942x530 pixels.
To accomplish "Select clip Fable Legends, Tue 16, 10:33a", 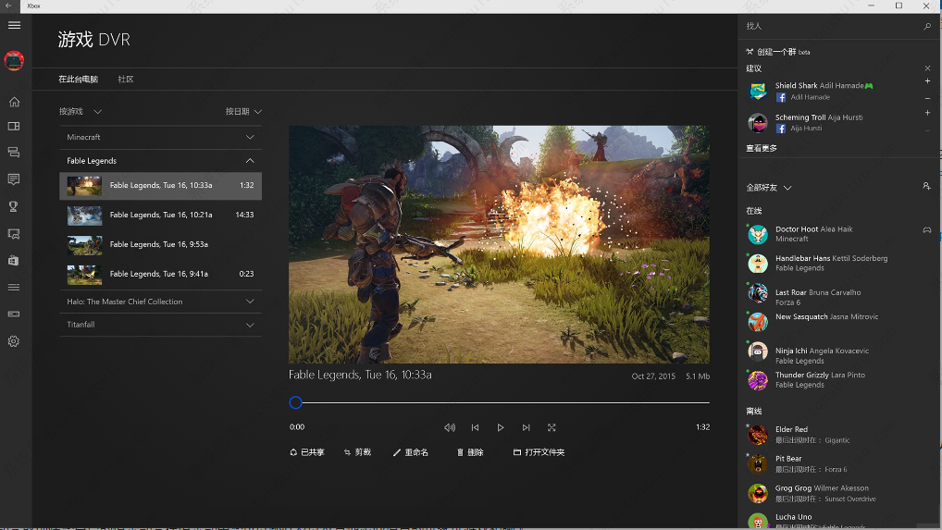I will tap(160, 186).
